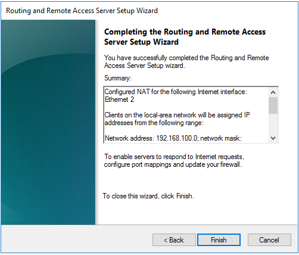Screen dimensions: 299x255
Task: Click the 'addresses from the following range' line
Action: tap(154, 123)
